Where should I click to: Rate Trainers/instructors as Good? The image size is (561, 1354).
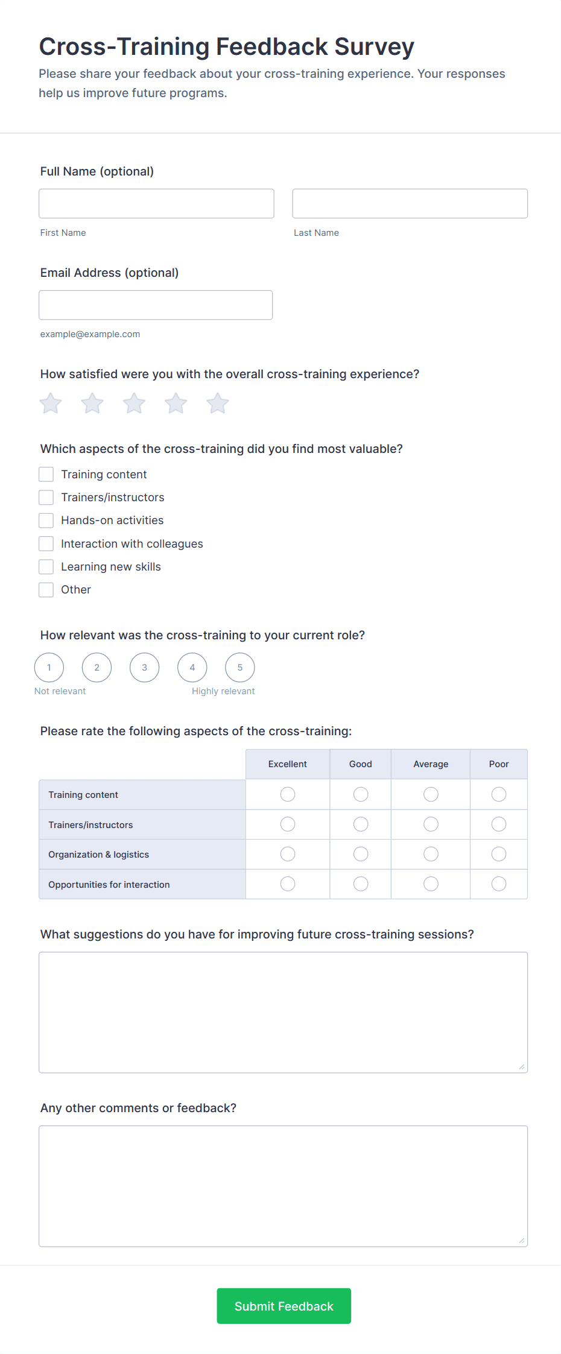(x=360, y=824)
